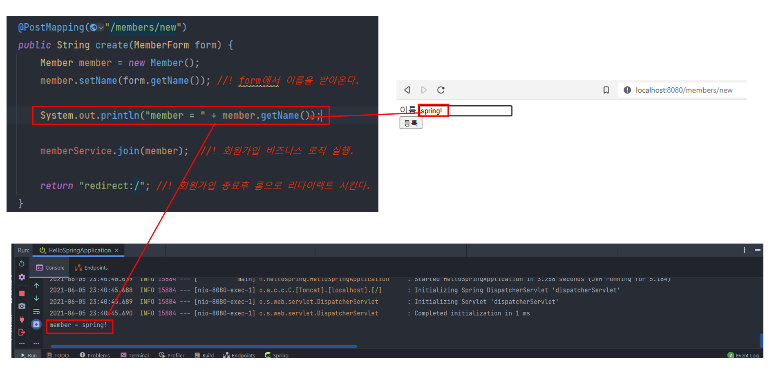Click 'Initializing Spring DispatcherServlet' log message
Viewport: 774px width, 368px height.
[517, 290]
